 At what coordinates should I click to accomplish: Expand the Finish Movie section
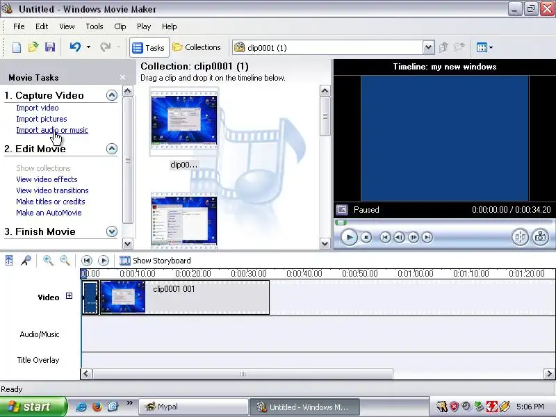(x=112, y=231)
